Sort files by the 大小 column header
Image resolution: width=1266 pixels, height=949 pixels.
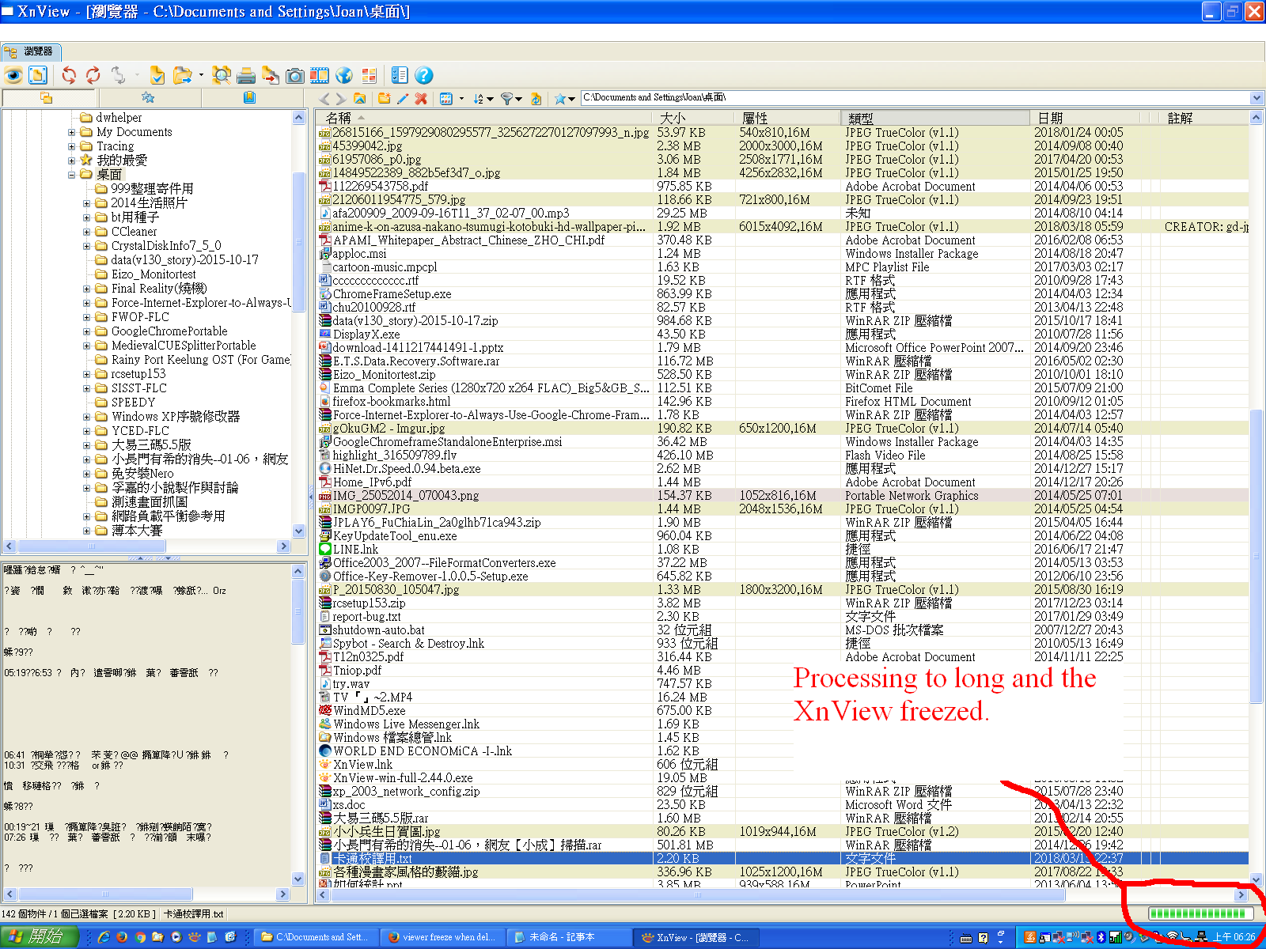click(x=673, y=118)
